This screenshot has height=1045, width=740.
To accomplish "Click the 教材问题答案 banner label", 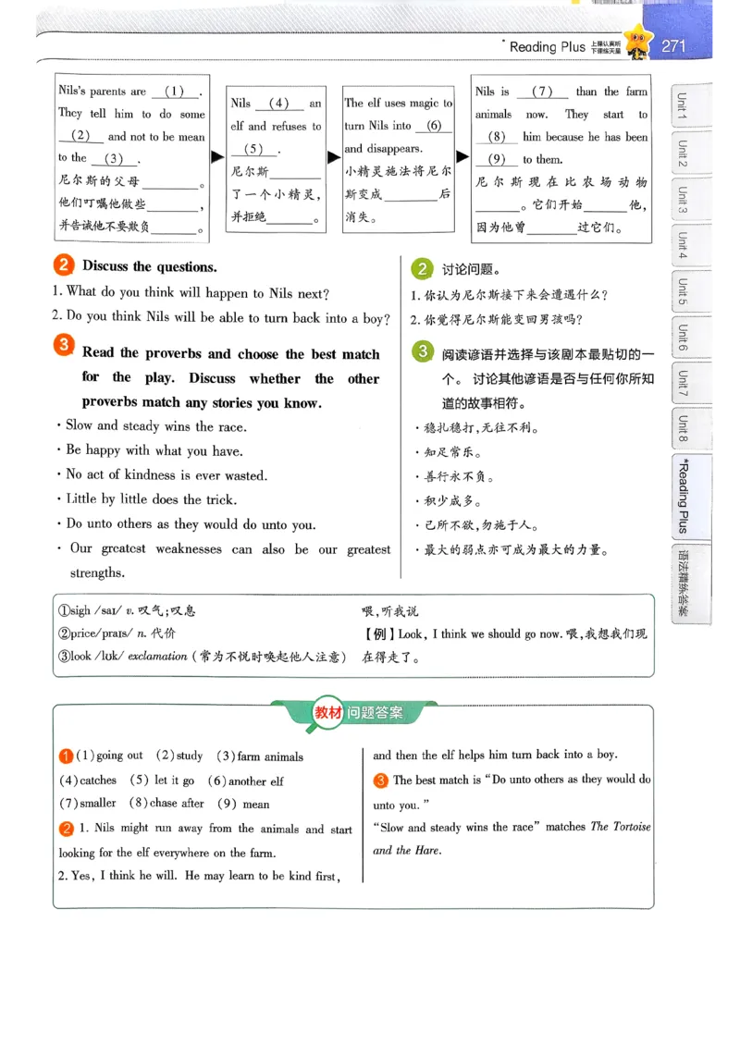I will (368, 714).
